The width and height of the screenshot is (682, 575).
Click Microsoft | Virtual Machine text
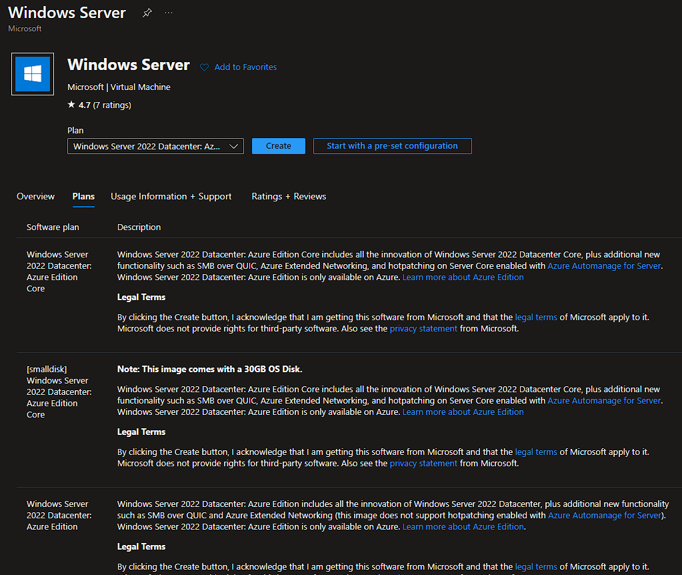pos(119,87)
